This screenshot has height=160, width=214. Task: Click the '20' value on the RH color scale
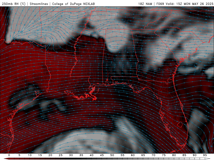point(50,155)
